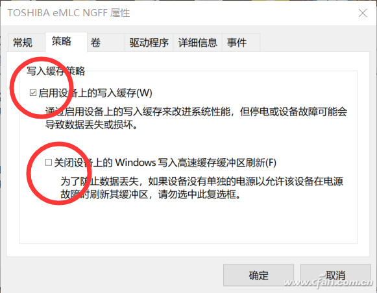This screenshot has width=377, height=293.
Task: Switch to the 驱动程序 tab
Action: [149, 43]
